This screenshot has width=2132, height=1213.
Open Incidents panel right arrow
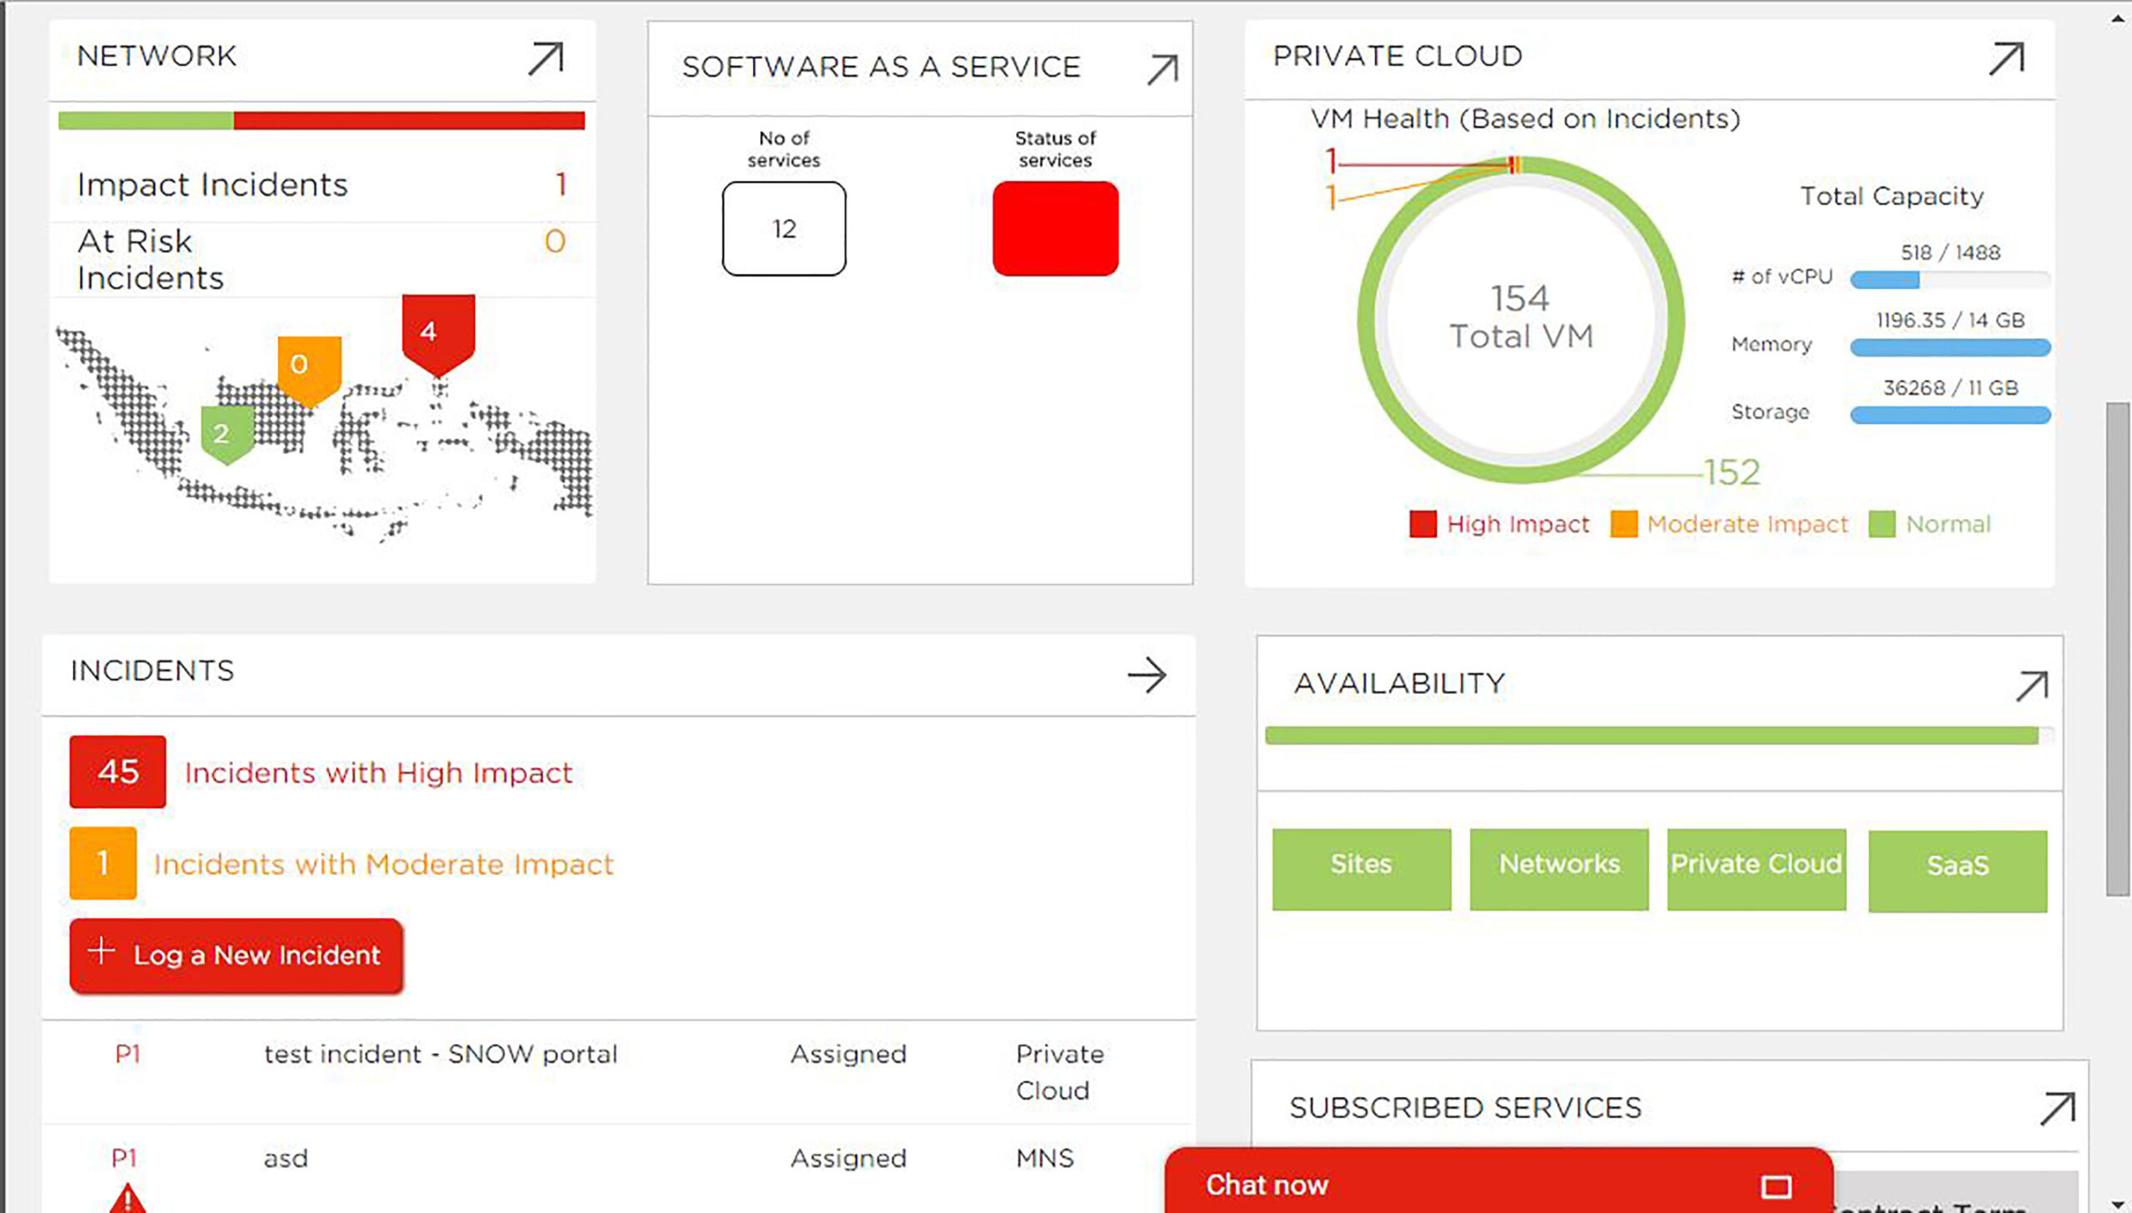[x=1147, y=675]
